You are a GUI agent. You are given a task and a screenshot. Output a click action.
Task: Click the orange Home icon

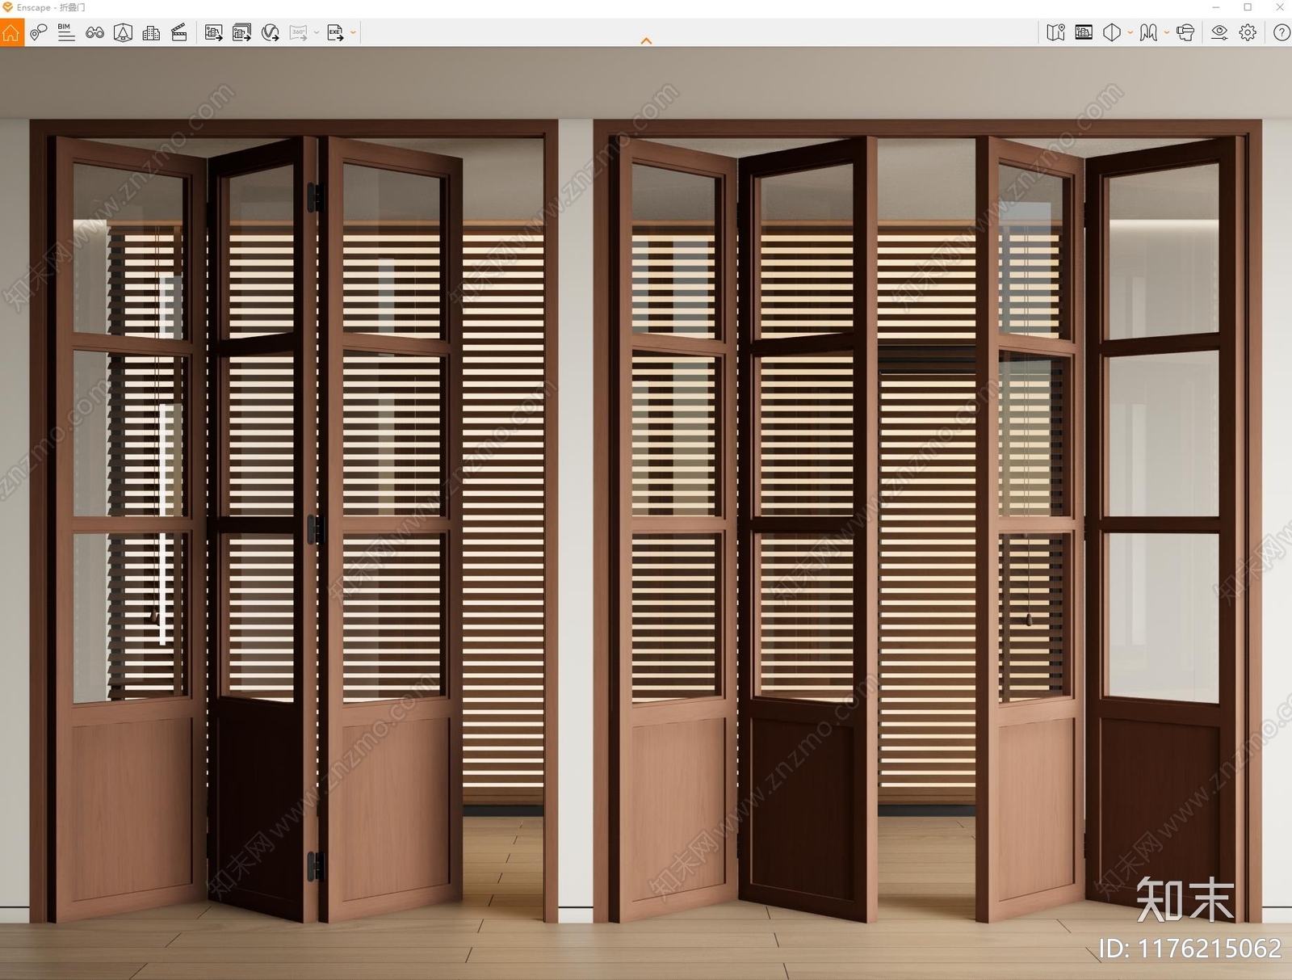11,33
